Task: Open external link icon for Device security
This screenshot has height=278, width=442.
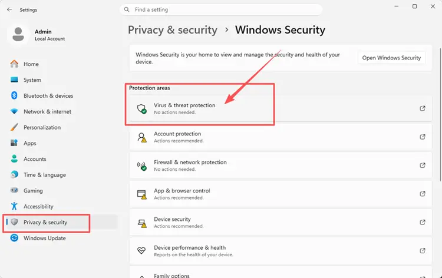Action: coord(423,222)
